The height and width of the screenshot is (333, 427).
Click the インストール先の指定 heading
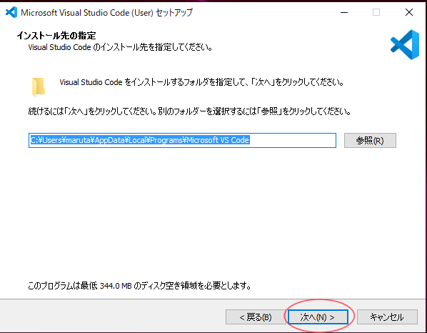point(56,36)
